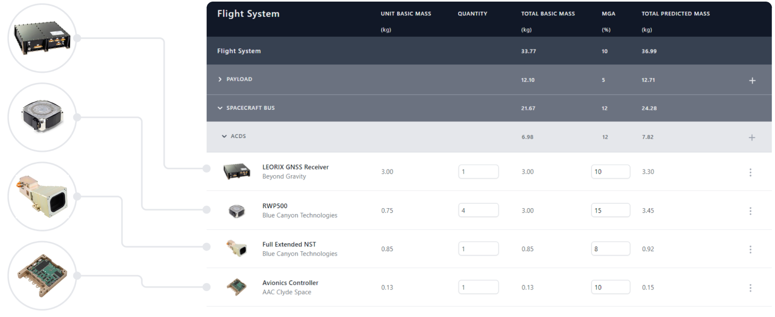Select the quantity input for Avionics Controller
The image size is (775, 317).
pyautogui.click(x=478, y=287)
